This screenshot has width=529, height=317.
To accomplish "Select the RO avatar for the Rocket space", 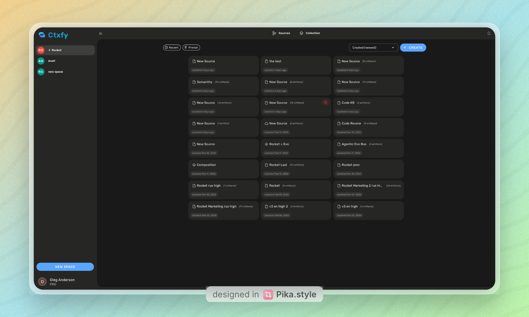I will [x=41, y=50].
